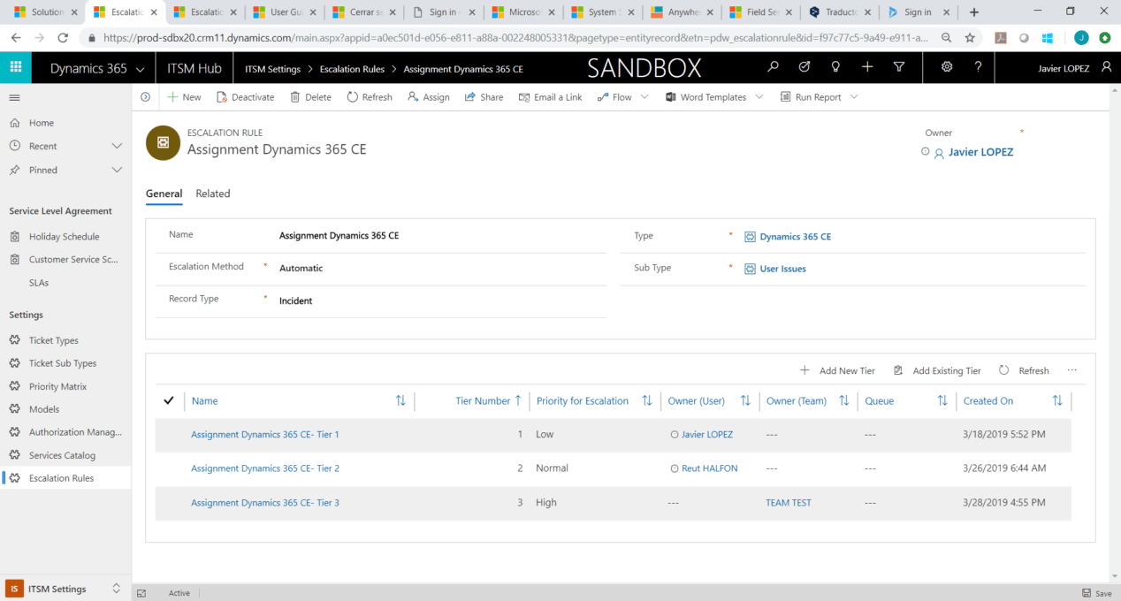Open Assignment Dynamics 365 CE- Tier 1 record
Screen dimensions: 1121x601
click(x=265, y=435)
